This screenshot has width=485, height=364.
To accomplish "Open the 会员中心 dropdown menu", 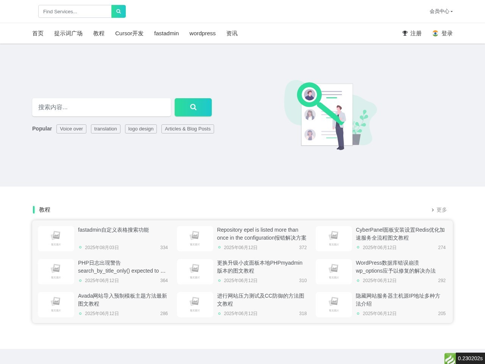I will point(441,11).
